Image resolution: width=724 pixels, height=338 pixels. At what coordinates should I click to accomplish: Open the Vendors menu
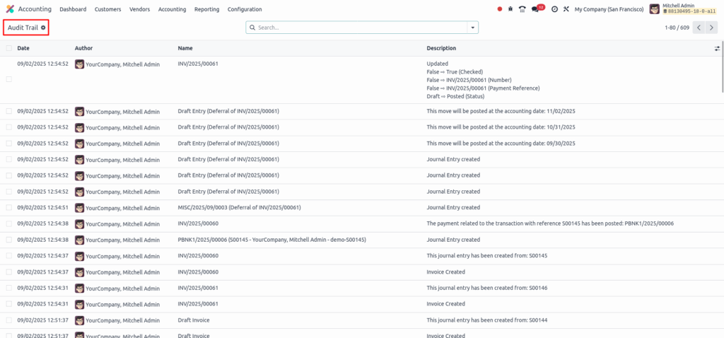pos(139,9)
